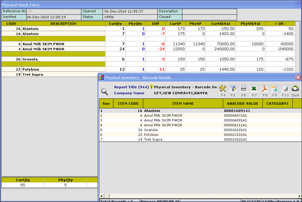This screenshot has height=202, width=302.
Task: Click the F11 edit notepad icon
Action: 285,89
